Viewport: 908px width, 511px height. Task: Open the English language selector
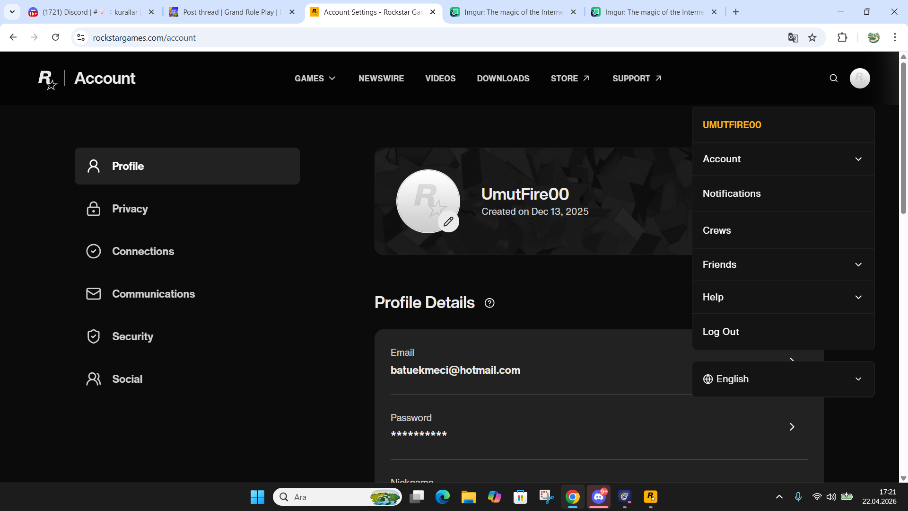(783, 379)
